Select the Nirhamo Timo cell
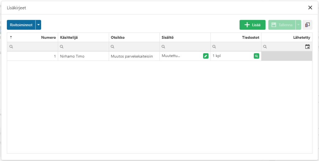The image size is (319, 161). [83, 56]
